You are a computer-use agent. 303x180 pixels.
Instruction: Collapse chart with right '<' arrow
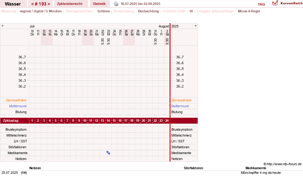pos(196,26)
